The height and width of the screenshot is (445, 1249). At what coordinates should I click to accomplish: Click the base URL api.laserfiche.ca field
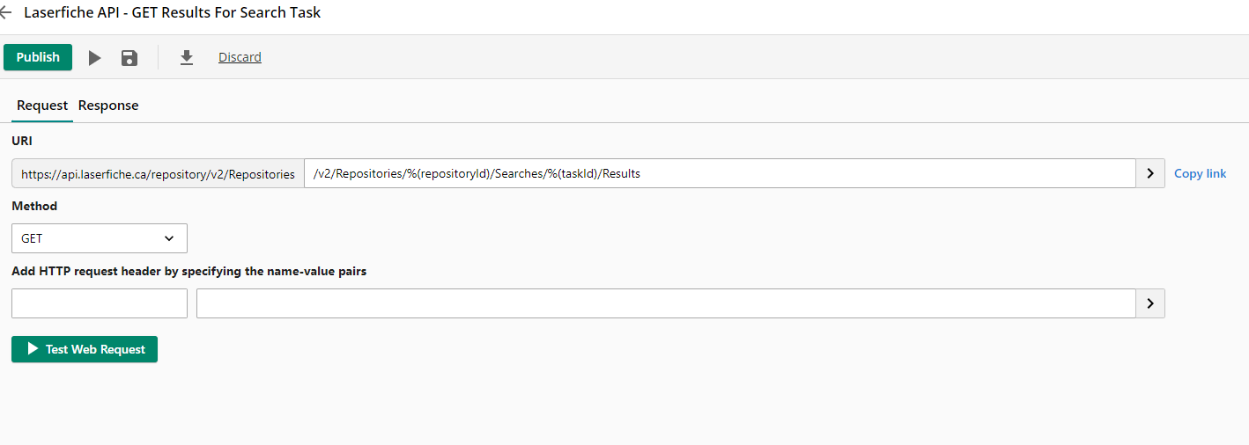(x=158, y=173)
